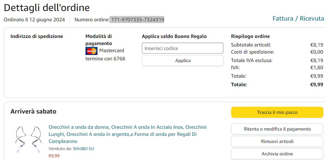Click the Dettagli dell'ordine page heading

[47, 7]
